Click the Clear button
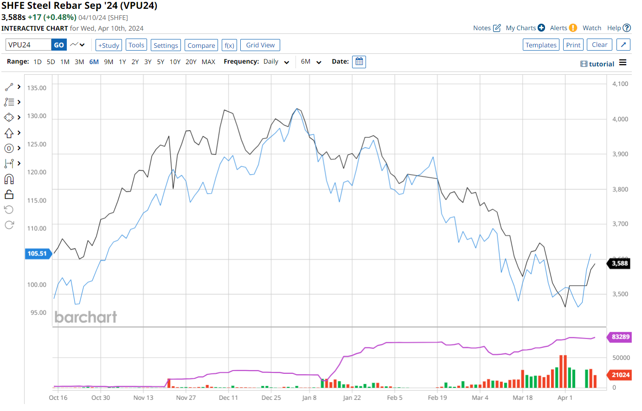This screenshot has width=642, height=411. coord(599,45)
